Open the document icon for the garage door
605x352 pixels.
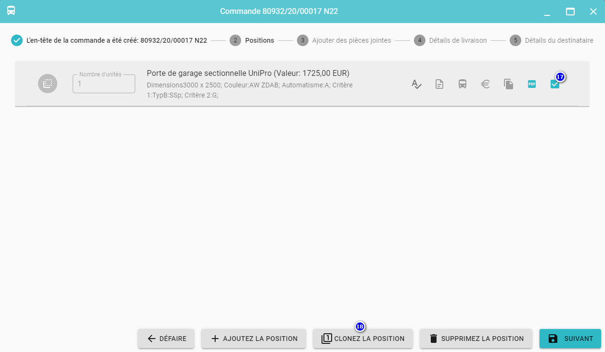point(439,85)
